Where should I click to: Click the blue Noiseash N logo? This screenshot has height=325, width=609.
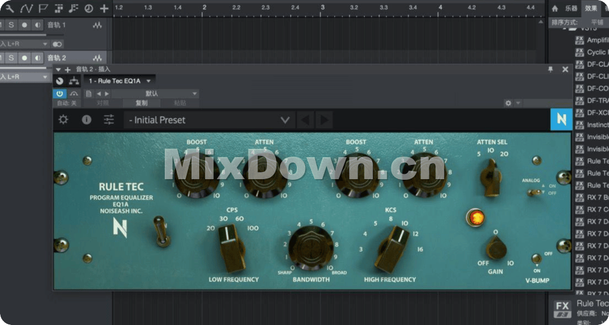pyautogui.click(x=561, y=120)
